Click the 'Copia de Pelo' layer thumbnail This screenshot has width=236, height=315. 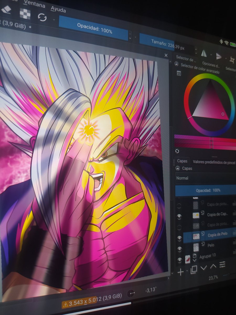(x=196, y=236)
